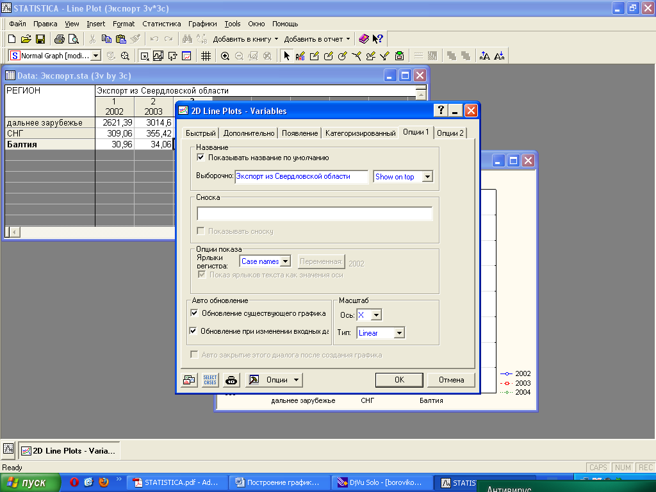
Task: Toggle the grid lines toolbar icon
Action: [x=206, y=56]
